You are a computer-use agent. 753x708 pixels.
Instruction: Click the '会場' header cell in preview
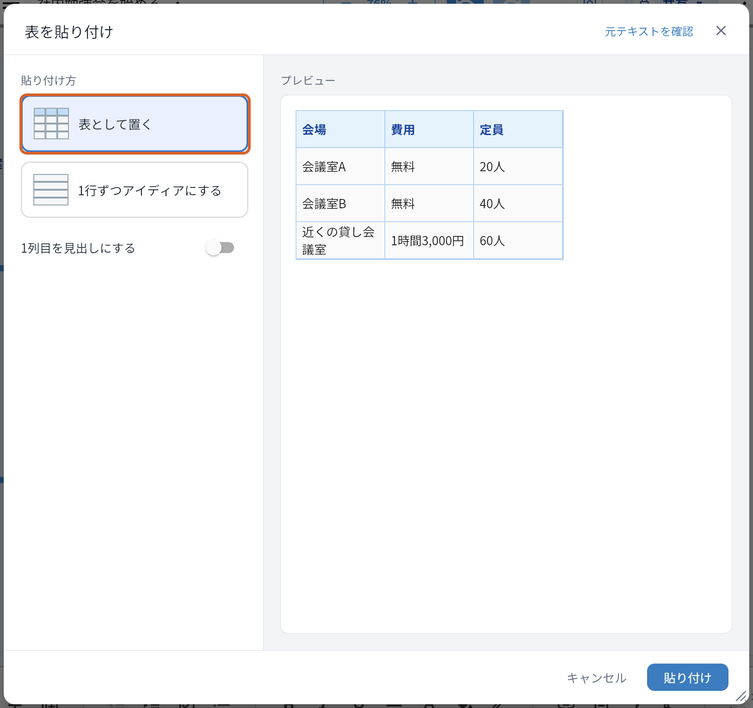[340, 130]
